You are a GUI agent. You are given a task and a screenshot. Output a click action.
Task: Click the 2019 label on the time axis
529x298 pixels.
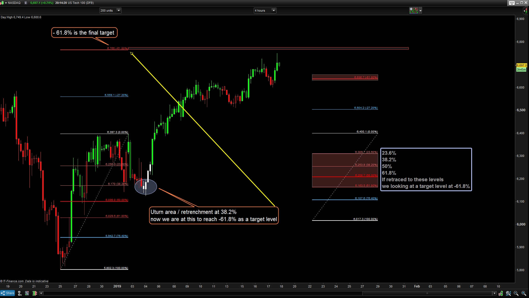(x=117, y=286)
